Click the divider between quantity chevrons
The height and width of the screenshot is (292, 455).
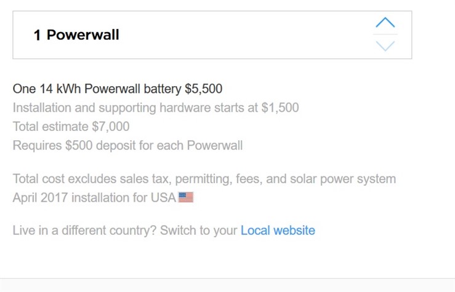385,34
